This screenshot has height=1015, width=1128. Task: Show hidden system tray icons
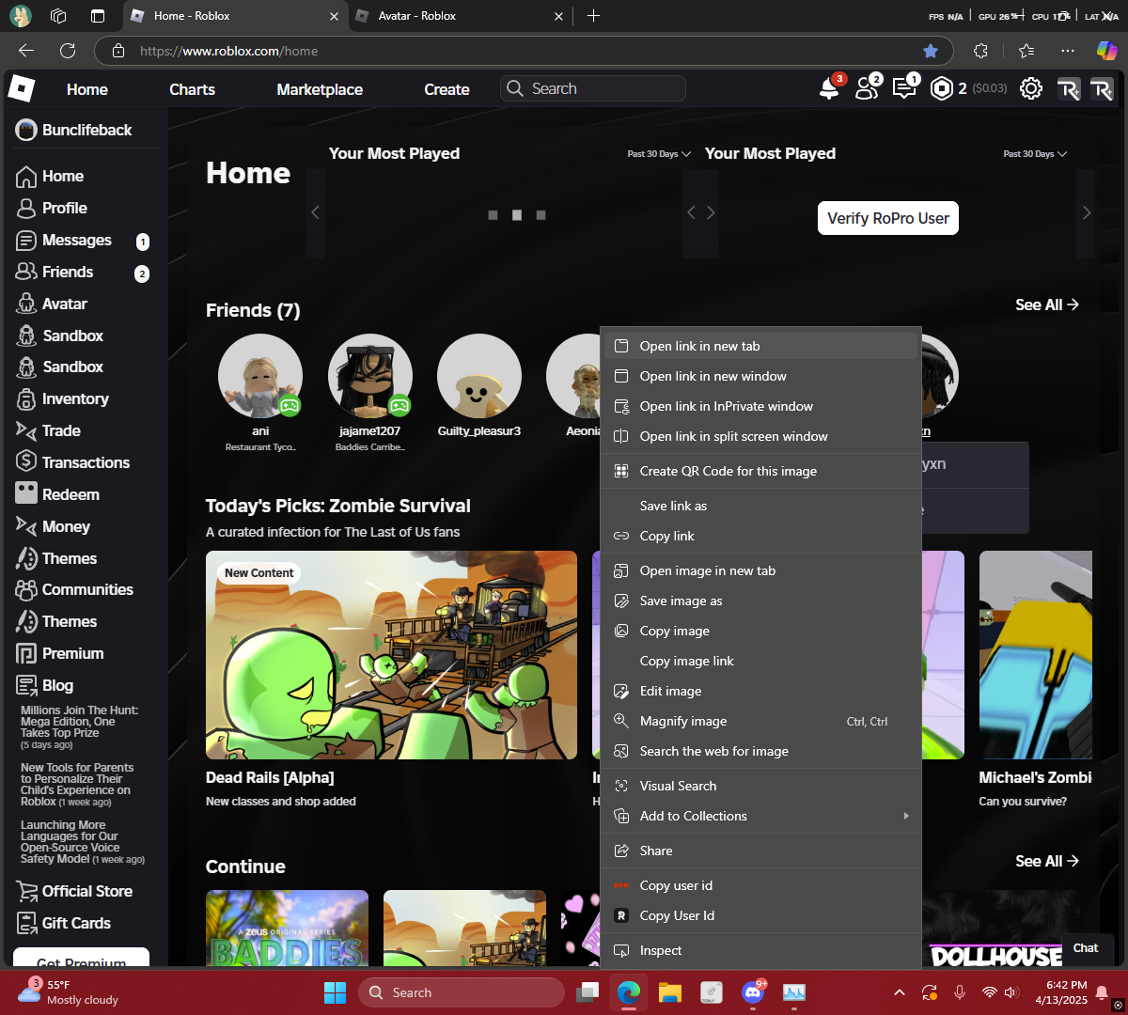tap(900, 992)
